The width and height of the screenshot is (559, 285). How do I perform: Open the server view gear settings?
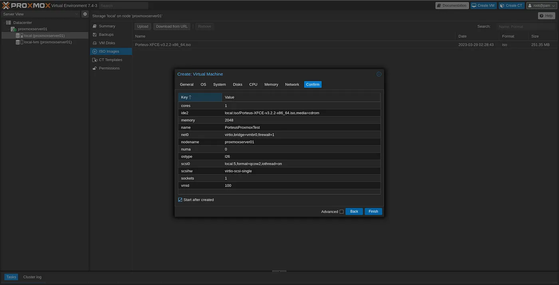coord(85,14)
